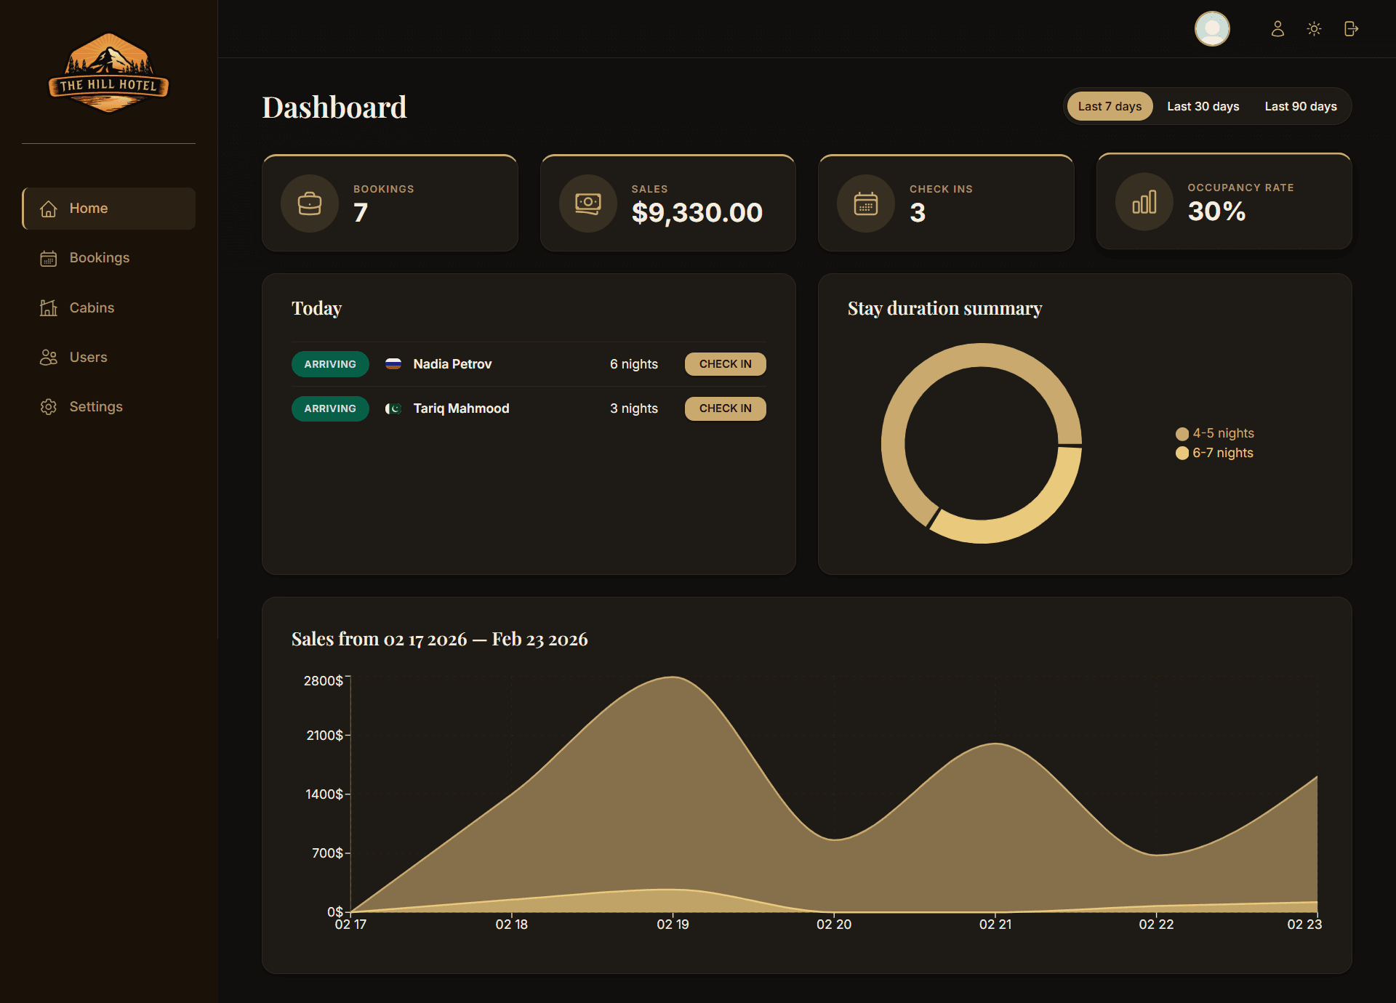Click the Sales stat card
The width and height of the screenshot is (1396, 1003).
[667, 202]
